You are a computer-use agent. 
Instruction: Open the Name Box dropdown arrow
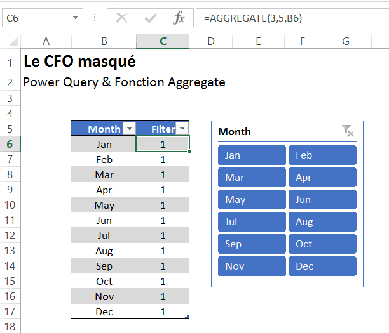click(x=76, y=18)
